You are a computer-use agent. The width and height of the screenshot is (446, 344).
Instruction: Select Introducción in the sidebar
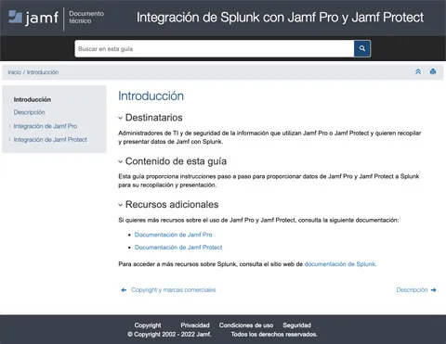[33, 99]
